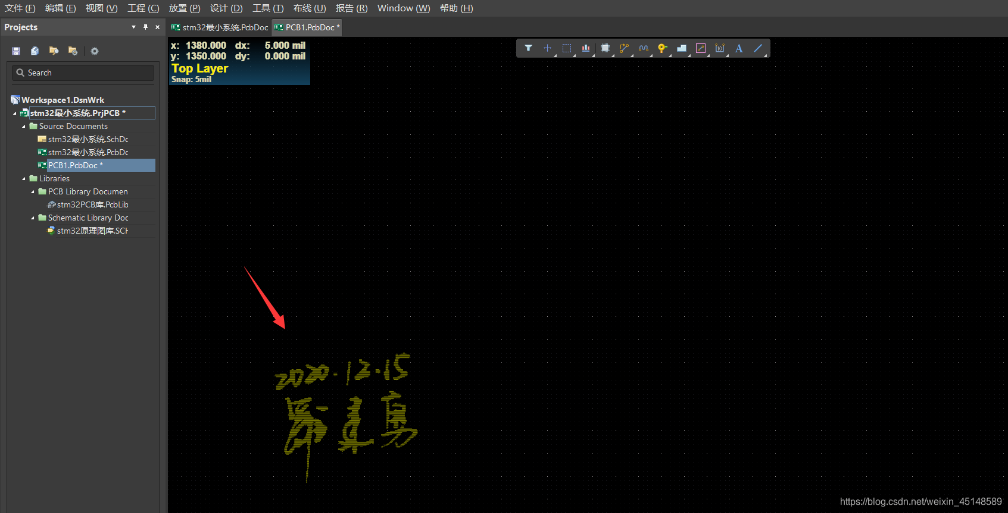The image size is (1008, 513).
Task: Collapse the PCB Library Documents folder
Action: pos(33,191)
